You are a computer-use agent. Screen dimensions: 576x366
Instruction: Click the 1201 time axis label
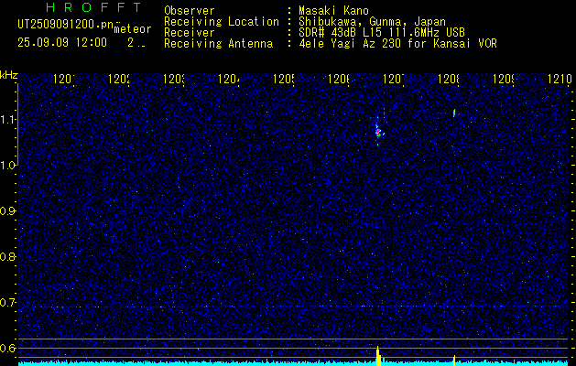[x=64, y=79]
